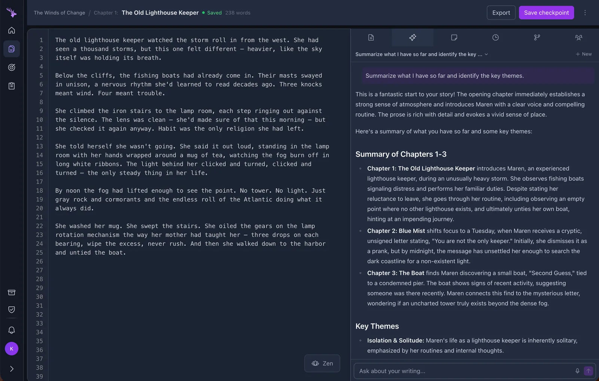599x381 pixels.
Task: Open the collaborators panel tab
Action: click(x=579, y=37)
